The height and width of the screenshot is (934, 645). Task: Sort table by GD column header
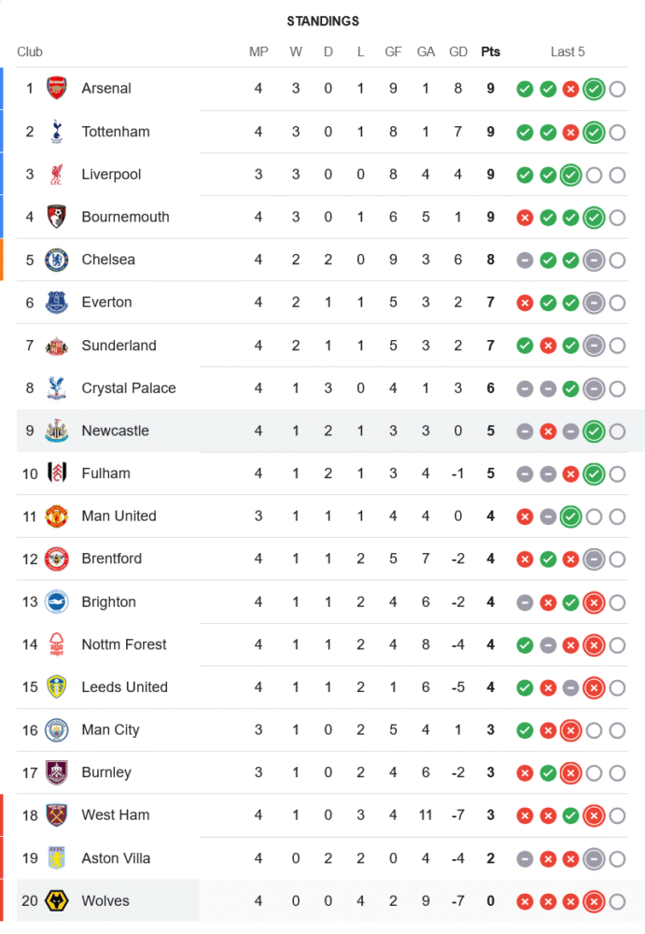[x=458, y=51]
